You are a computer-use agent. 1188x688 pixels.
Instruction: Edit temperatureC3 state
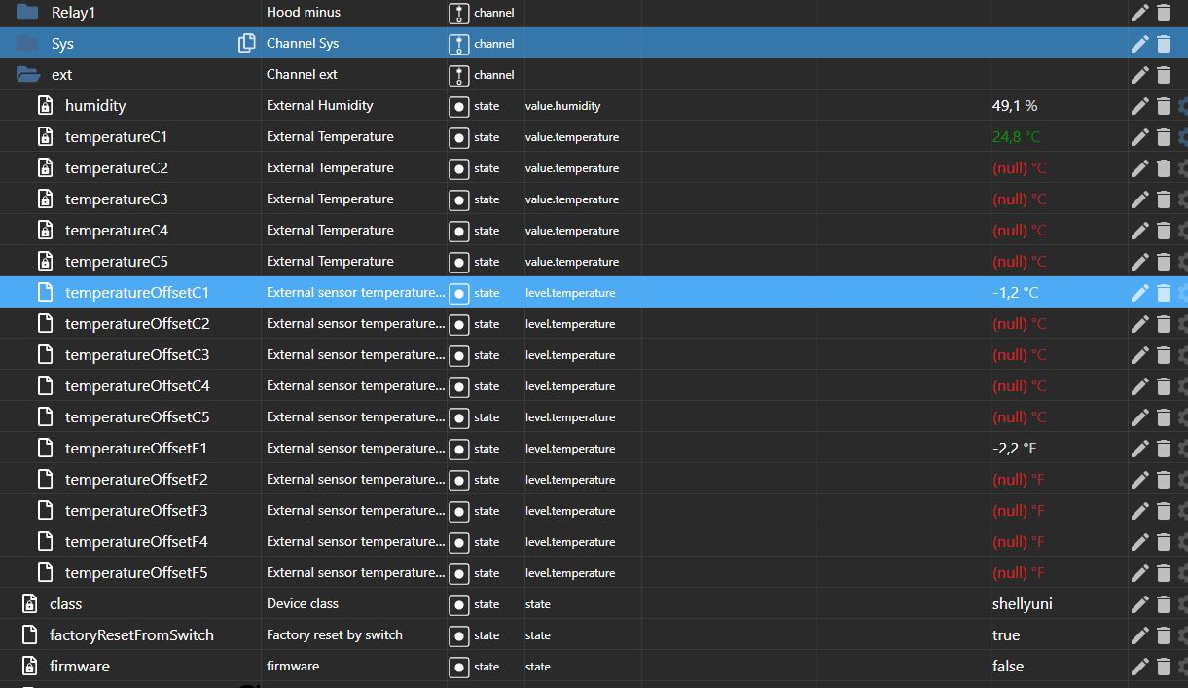pos(1140,199)
